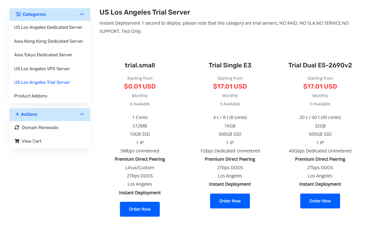379x235 pixels.
Task: Click the plus icon beside Actions
Action: [17, 114]
